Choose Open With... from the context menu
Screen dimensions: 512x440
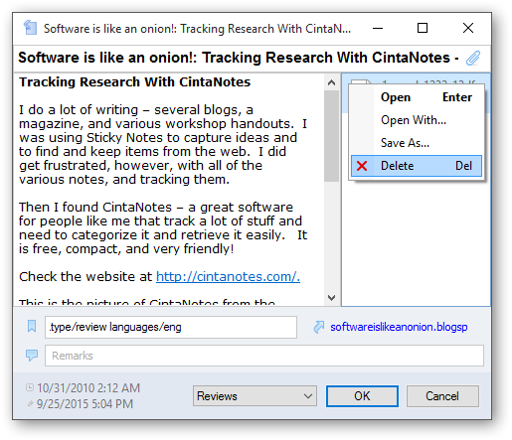coord(417,120)
